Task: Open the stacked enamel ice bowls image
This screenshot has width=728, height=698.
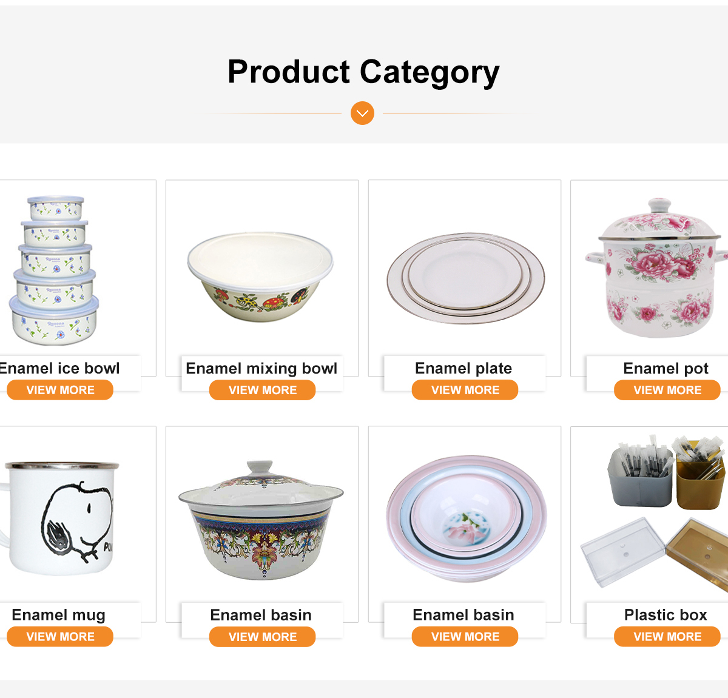Action: point(55,270)
